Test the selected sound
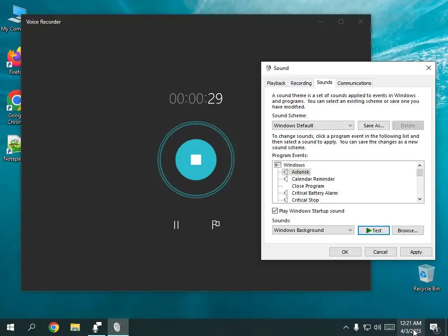The width and height of the screenshot is (448, 336). click(x=374, y=230)
